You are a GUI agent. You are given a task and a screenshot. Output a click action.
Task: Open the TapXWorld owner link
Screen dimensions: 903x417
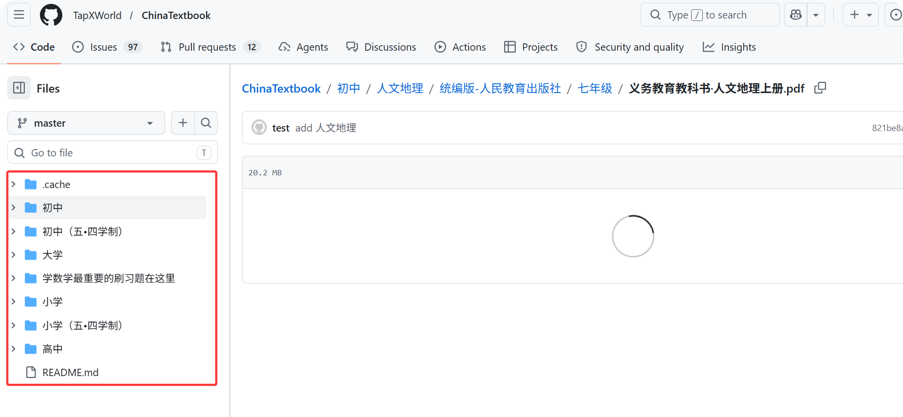coord(97,15)
